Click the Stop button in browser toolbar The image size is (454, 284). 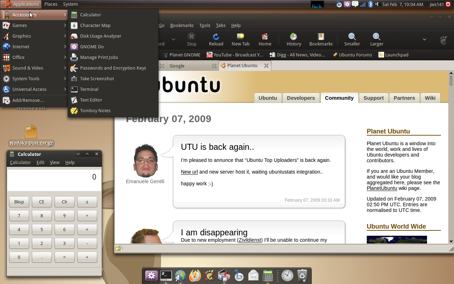(x=192, y=39)
